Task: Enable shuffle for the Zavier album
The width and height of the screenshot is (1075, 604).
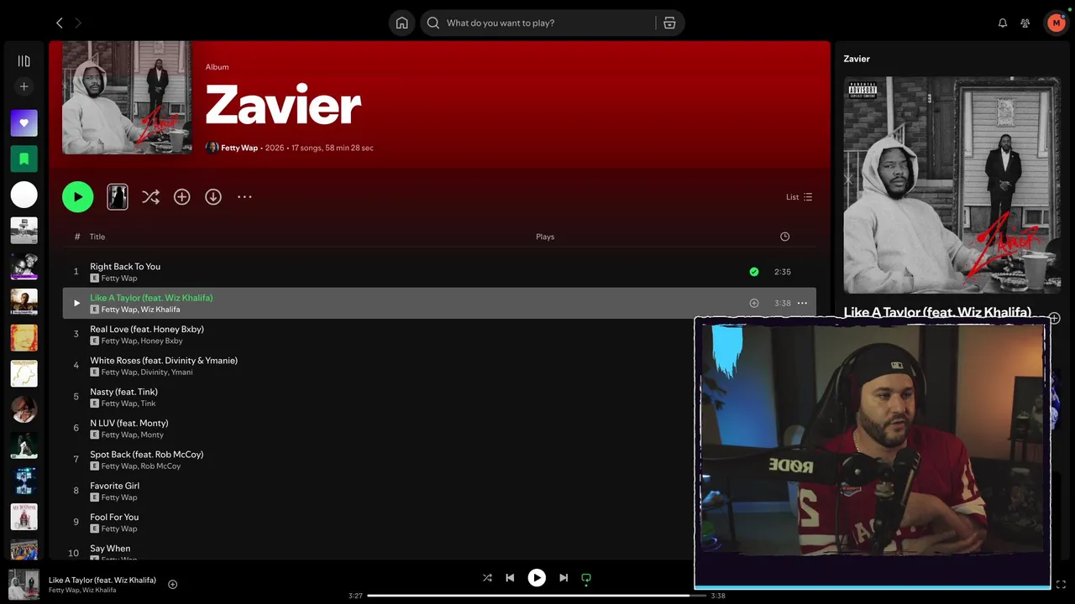Action: (150, 197)
